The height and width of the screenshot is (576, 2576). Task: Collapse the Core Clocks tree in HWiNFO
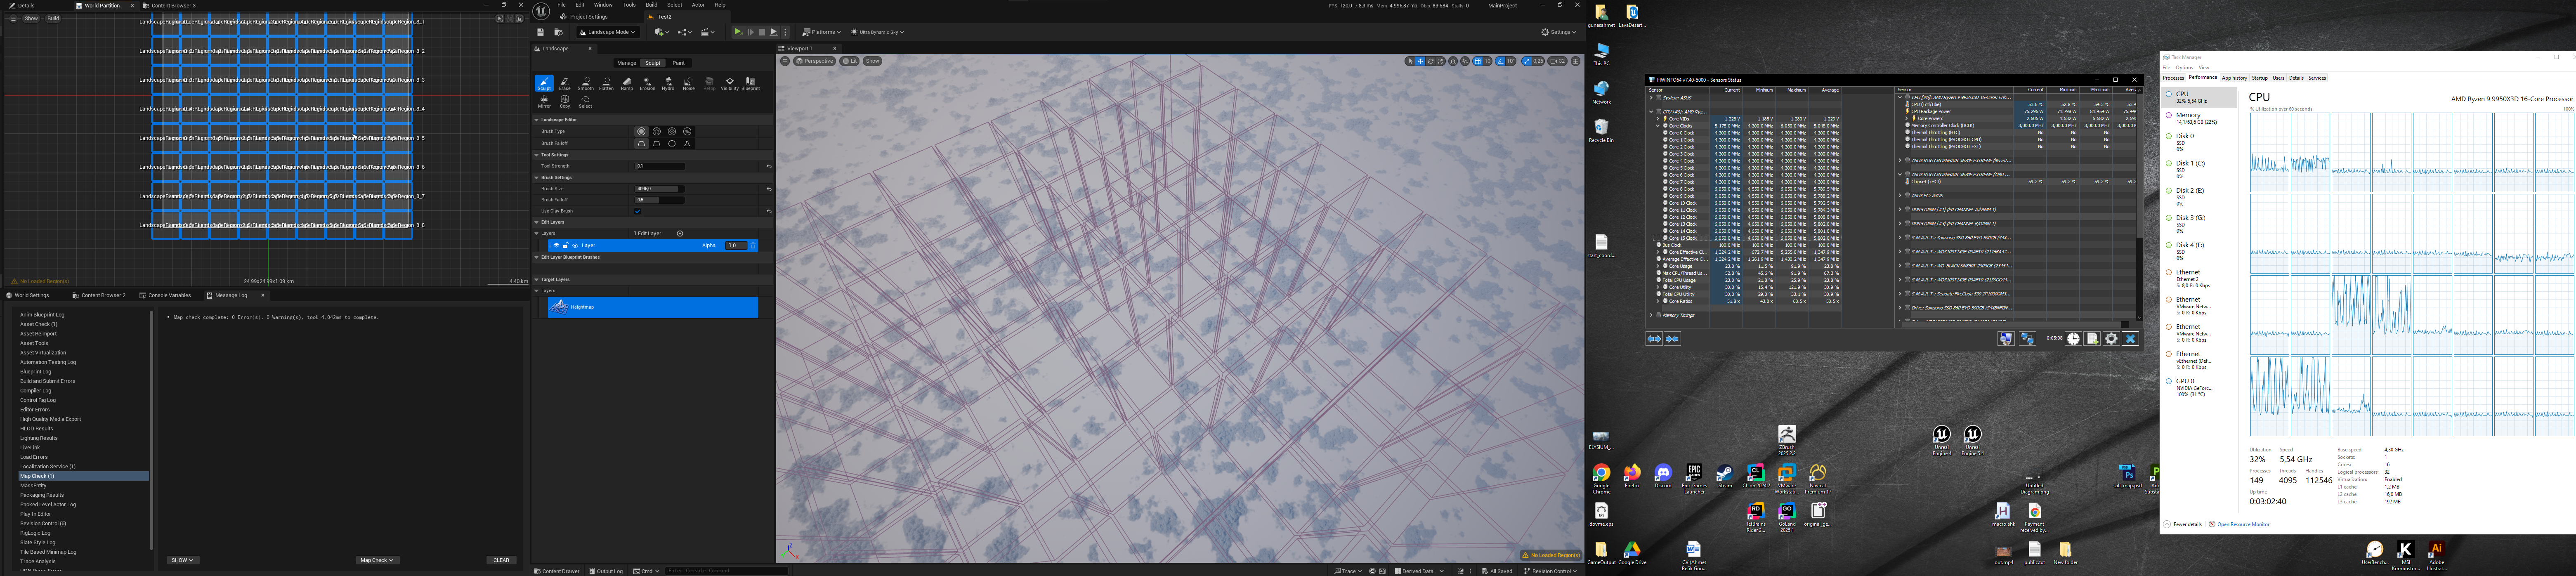pos(1658,126)
